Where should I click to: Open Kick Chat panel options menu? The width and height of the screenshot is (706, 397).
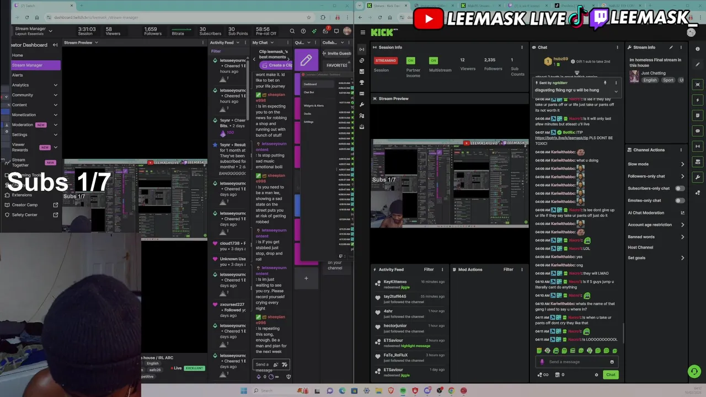click(x=617, y=47)
